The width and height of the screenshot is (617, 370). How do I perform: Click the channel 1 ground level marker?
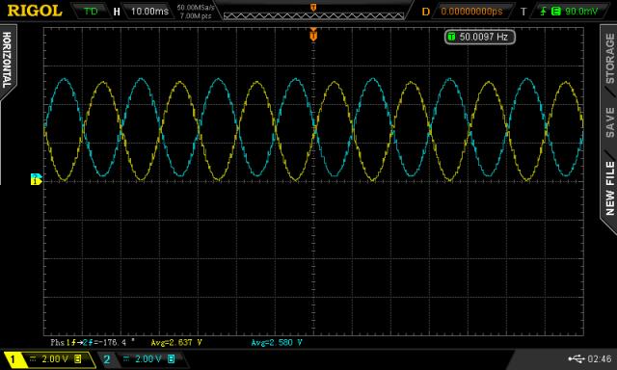pos(36,181)
